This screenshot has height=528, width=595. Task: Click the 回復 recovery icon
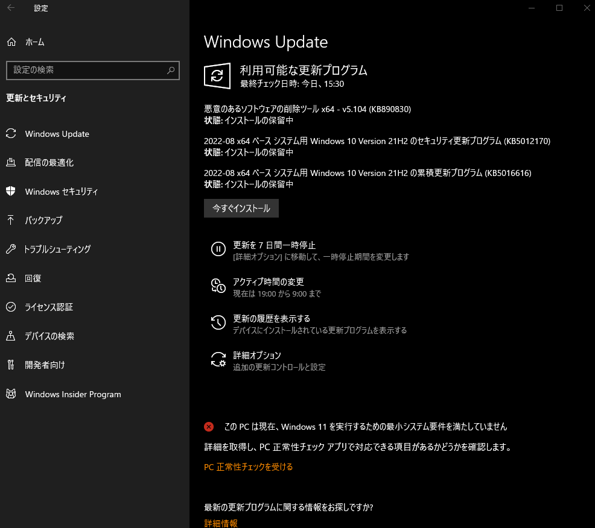tap(11, 278)
